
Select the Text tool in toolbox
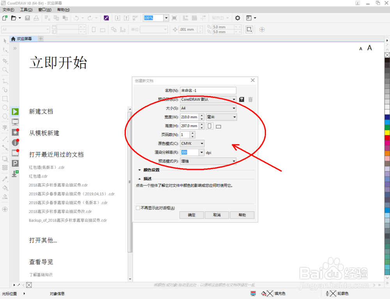(5, 128)
